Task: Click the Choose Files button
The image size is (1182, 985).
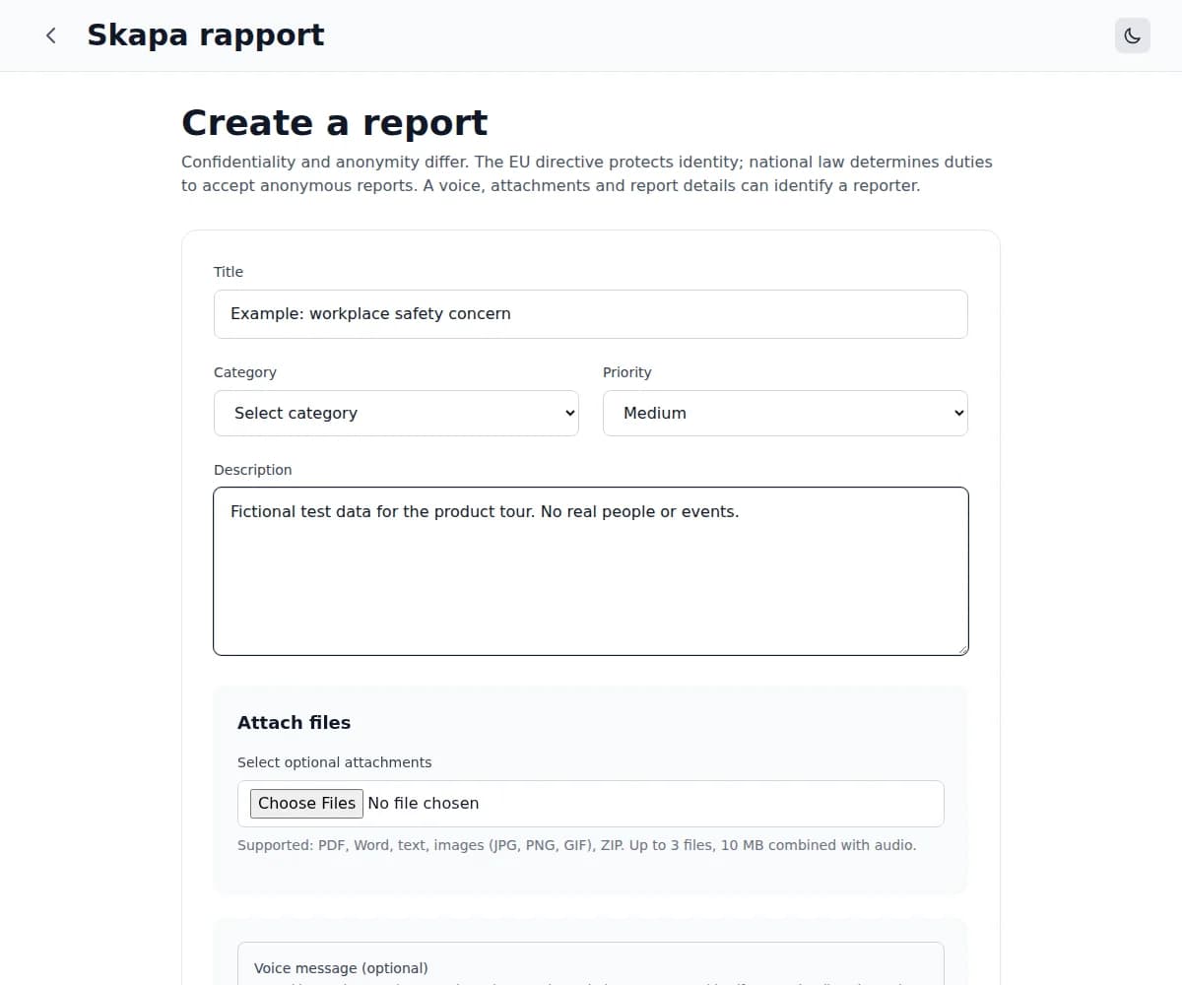Action: (306, 803)
